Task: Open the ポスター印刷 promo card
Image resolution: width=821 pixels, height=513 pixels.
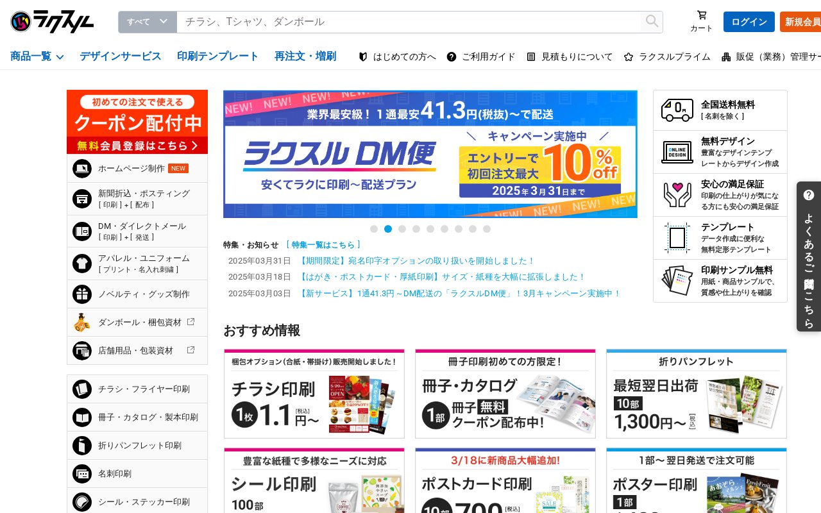Action: (697, 480)
